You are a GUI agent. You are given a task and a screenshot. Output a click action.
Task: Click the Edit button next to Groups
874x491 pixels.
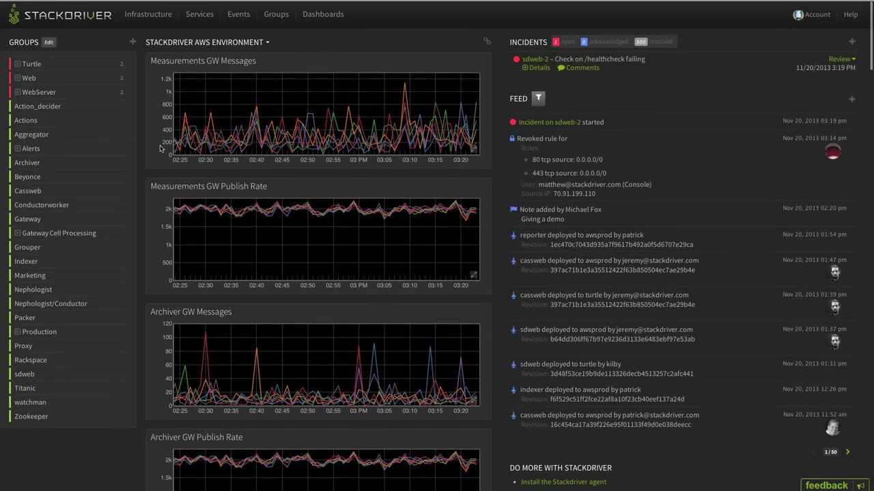tap(48, 42)
